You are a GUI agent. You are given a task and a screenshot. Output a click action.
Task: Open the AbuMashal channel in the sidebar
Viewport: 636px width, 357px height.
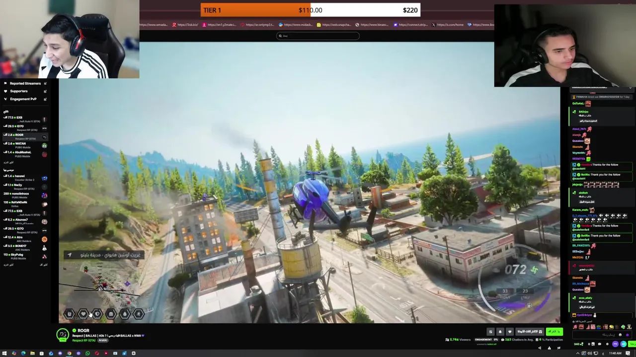[25, 154]
